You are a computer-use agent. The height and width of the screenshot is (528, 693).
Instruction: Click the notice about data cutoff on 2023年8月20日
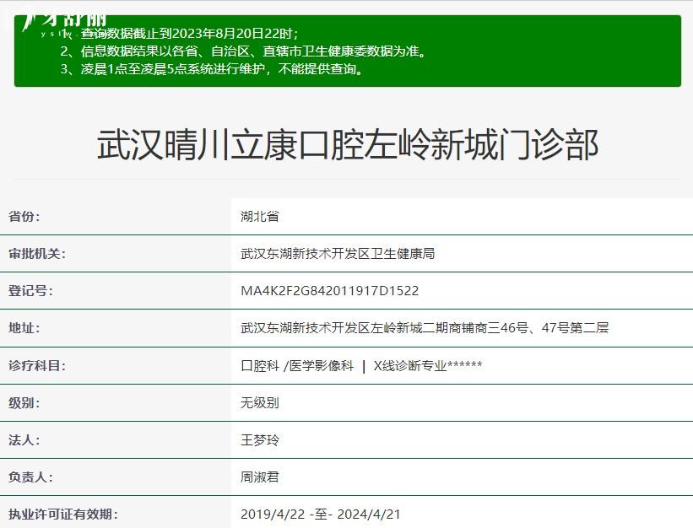coord(189,34)
